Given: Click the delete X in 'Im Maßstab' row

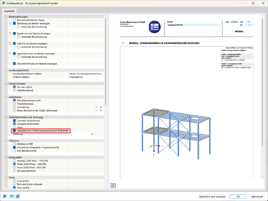Looking at the screenshot, I should coord(100,107).
